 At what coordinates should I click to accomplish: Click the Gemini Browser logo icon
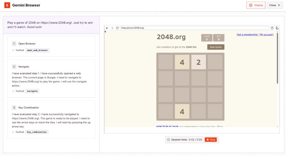coord(7,5)
